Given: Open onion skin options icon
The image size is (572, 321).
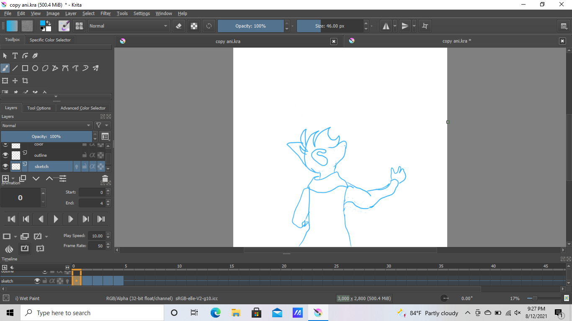Looking at the screenshot, I should pyautogui.click(x=9, y=249).
